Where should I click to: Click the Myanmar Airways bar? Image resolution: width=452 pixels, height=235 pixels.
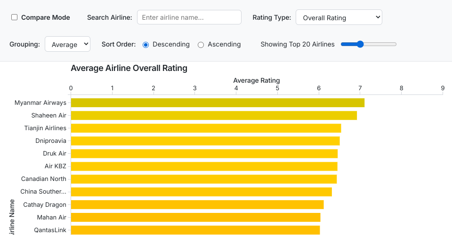217,102
